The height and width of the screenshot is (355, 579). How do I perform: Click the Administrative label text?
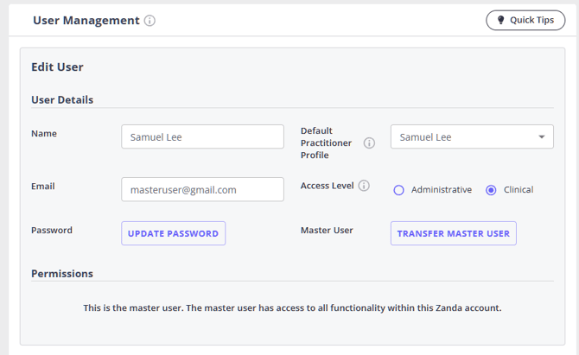point(441,190)
